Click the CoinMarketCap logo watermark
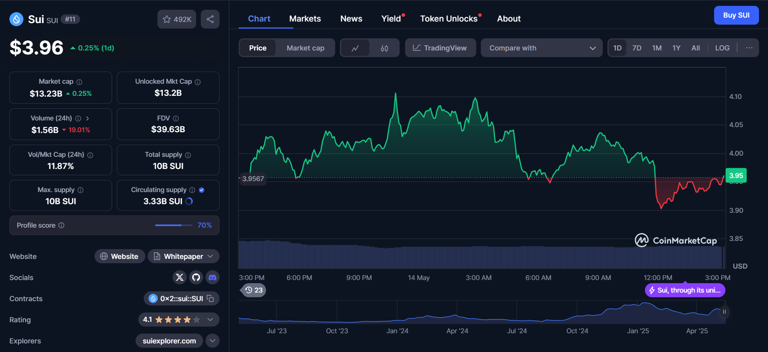The width and height of the screenshot is (768, 352). [x=675, y=240]
